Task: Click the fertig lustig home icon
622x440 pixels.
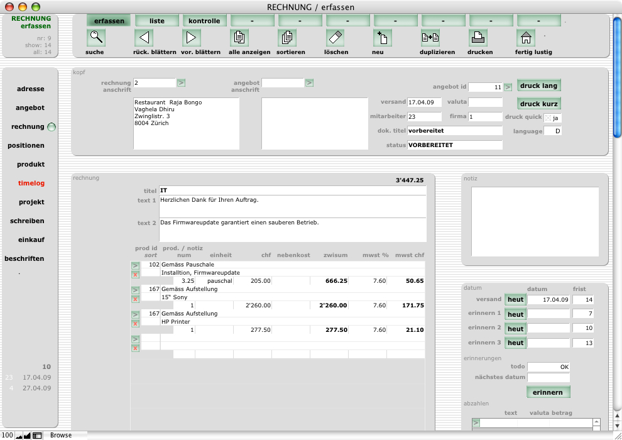Action: pos(525,38)
